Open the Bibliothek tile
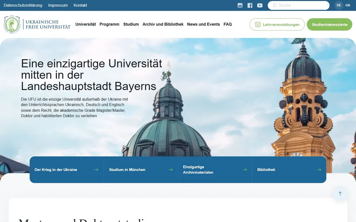Screen dimensions: 356x222 (289, 170)
